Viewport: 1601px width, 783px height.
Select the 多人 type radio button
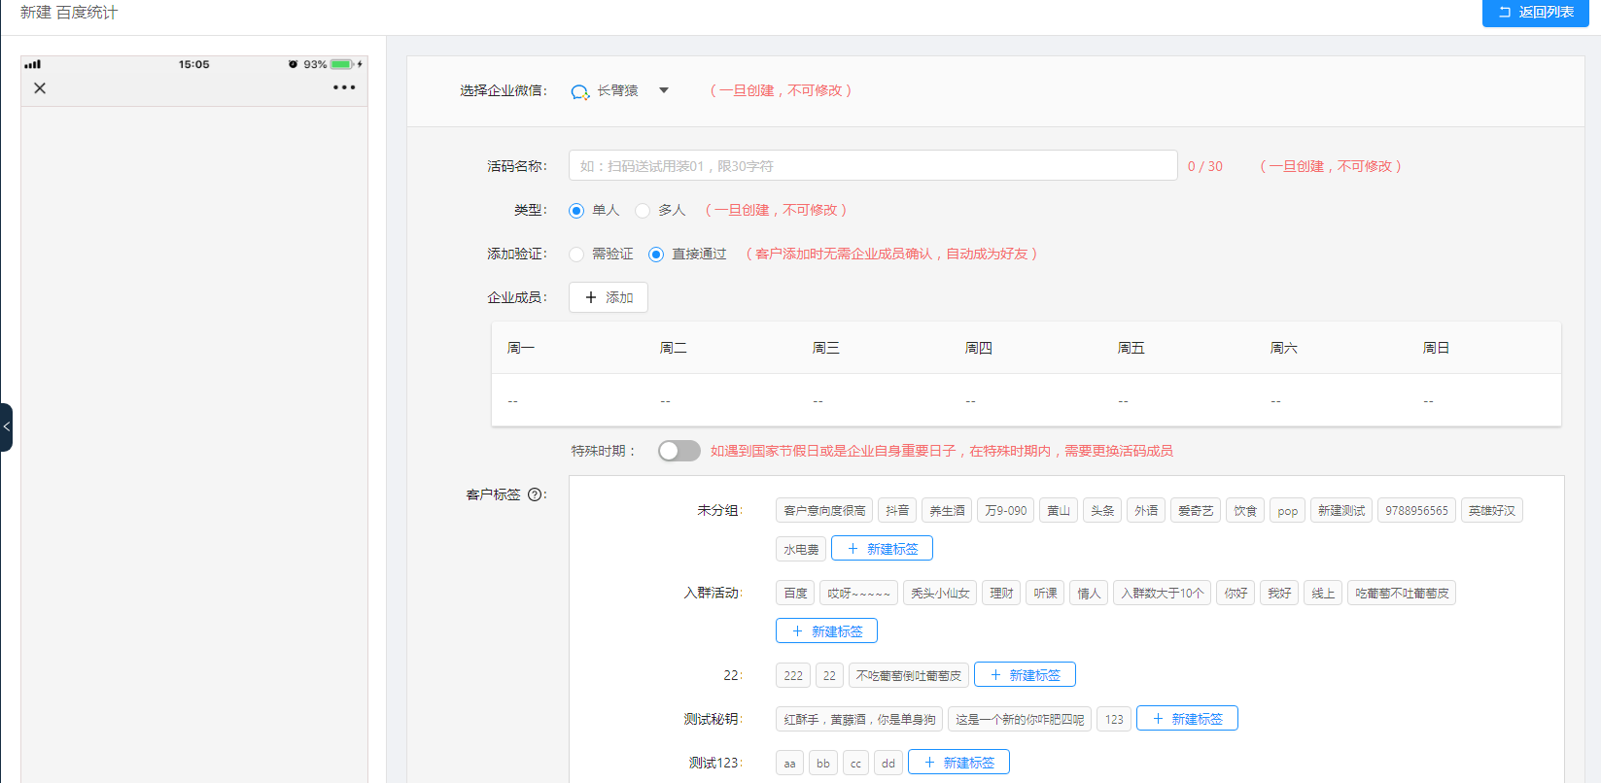[643, 211]
